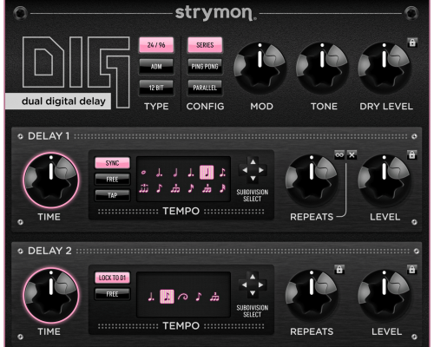This screenshot has height=347, width=434.
Task: Click right arrow of Delay 2 subdivision select
Action: (x=260, y=285)
